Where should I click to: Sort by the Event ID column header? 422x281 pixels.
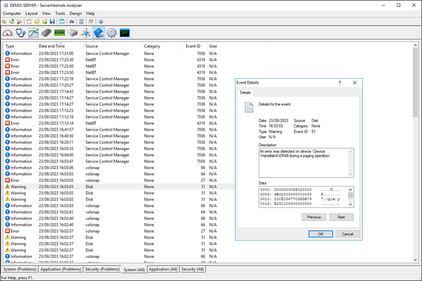pos(196,46)
